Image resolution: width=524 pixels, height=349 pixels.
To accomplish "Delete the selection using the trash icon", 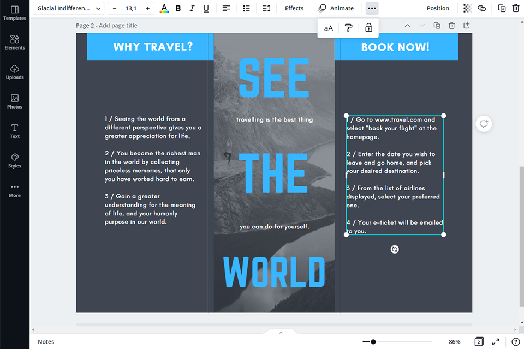I will (515, 8).
